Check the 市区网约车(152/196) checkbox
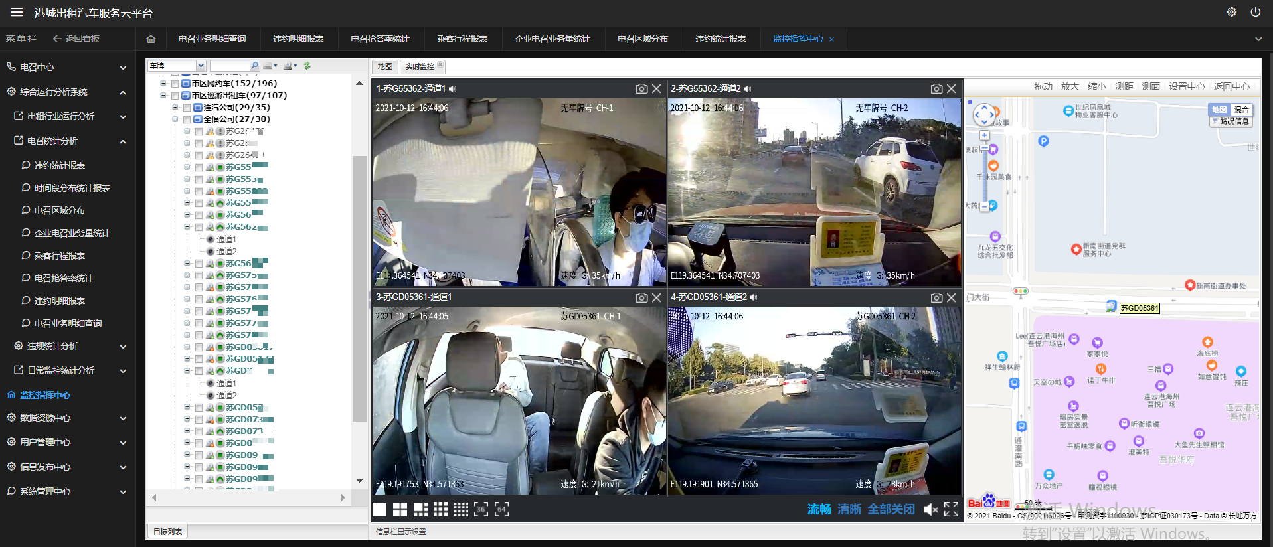Screen dimensions: 1273x547 [175, 84]
